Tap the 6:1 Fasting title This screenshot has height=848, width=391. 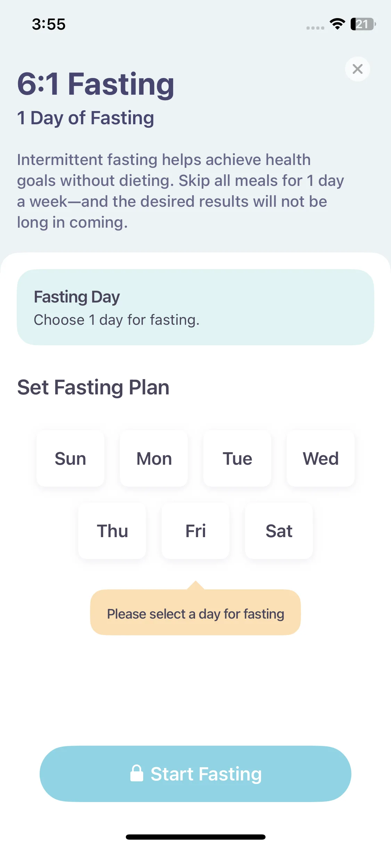click(96, 84)
